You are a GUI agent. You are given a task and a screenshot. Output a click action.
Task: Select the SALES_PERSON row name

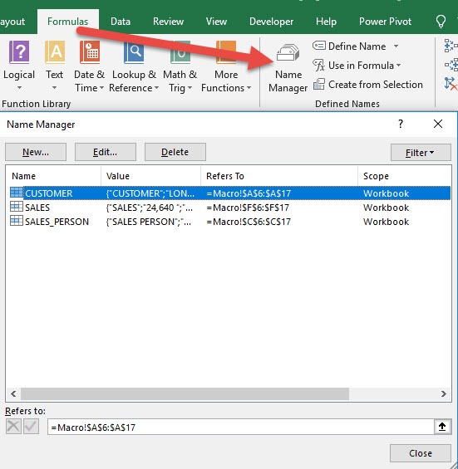(x=57, y=222)
